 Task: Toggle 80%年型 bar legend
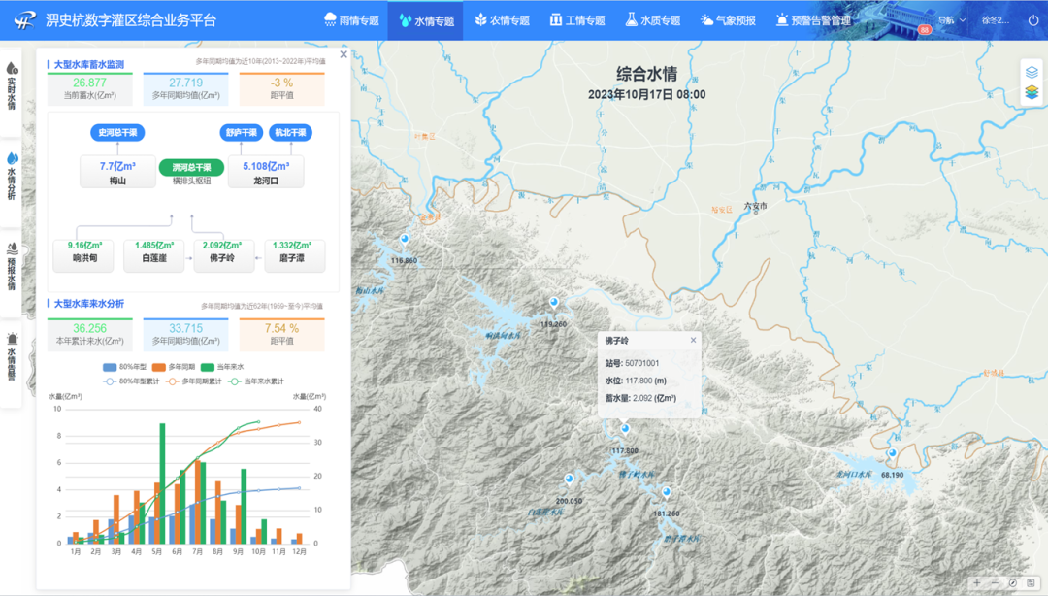[125, 367]
